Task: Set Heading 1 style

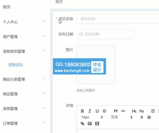Action: (134, 111)
